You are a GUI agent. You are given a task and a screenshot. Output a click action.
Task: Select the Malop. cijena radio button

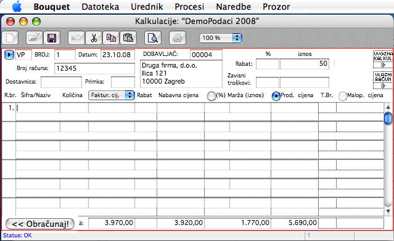pyautogui.click(x=342, y=96)
